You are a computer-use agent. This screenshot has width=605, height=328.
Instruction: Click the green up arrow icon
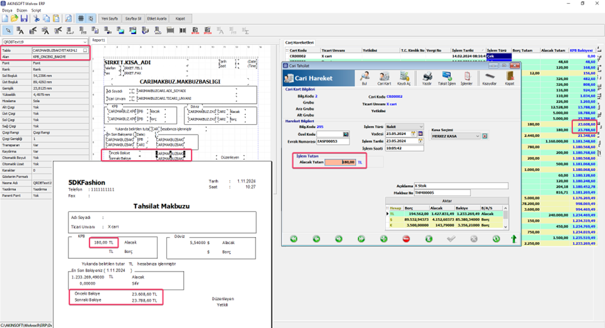pyautogui.click(x=513, y=239)
